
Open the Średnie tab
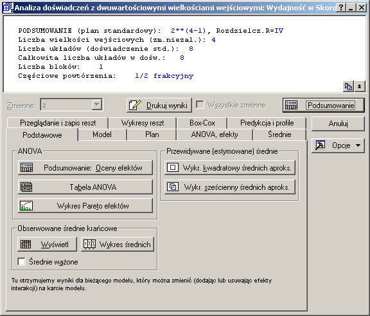(279, 135)
